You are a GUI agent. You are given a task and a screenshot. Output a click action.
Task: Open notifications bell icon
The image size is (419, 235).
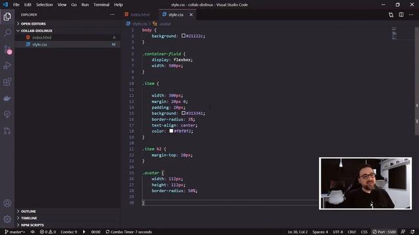click(x=412, y=232)
